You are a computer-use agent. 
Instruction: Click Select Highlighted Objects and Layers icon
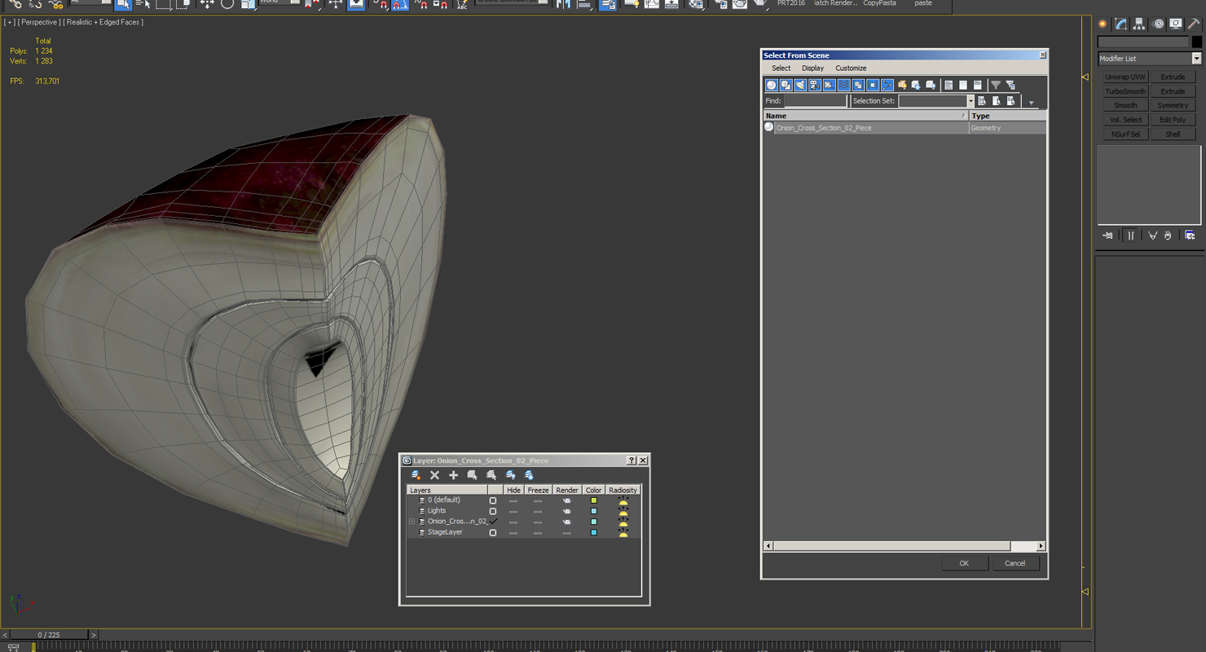pyautogui.click(x=472, y=475)
